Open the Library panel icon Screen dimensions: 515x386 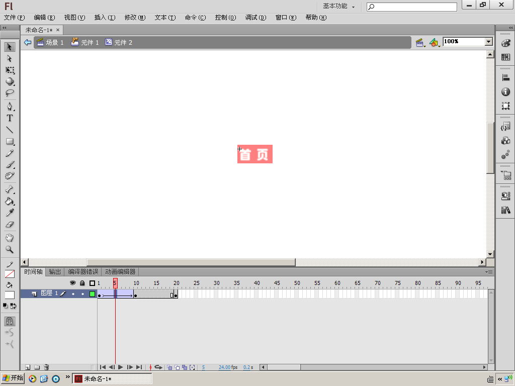tap(505, 210)
